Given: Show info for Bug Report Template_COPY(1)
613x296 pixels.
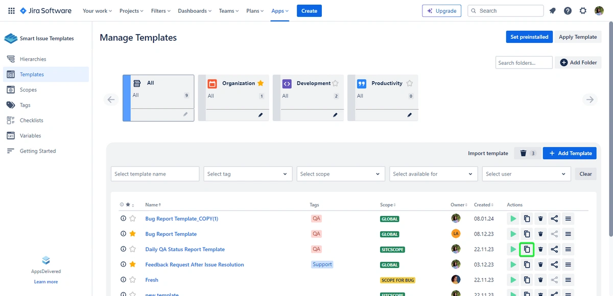Looking at the screenshot, I should click(123, 218).
